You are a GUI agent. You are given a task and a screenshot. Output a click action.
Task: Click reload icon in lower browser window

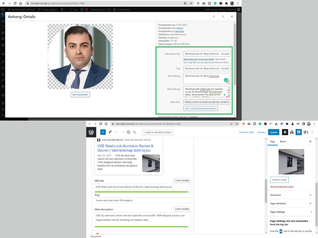(100, 124)
